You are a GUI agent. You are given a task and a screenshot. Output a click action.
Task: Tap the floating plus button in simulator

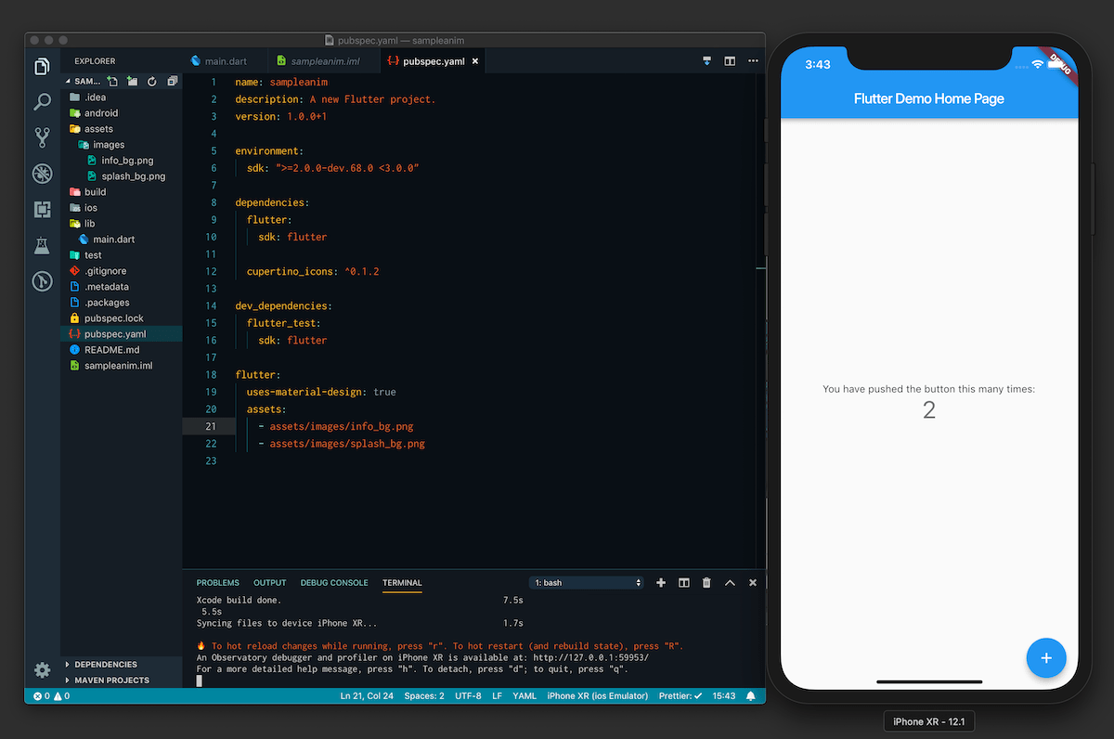pyautogui.click(x=1046, y=657)
